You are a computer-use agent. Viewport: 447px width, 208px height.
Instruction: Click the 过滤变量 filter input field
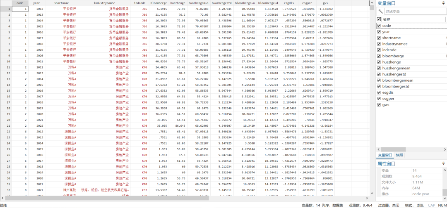414,12
